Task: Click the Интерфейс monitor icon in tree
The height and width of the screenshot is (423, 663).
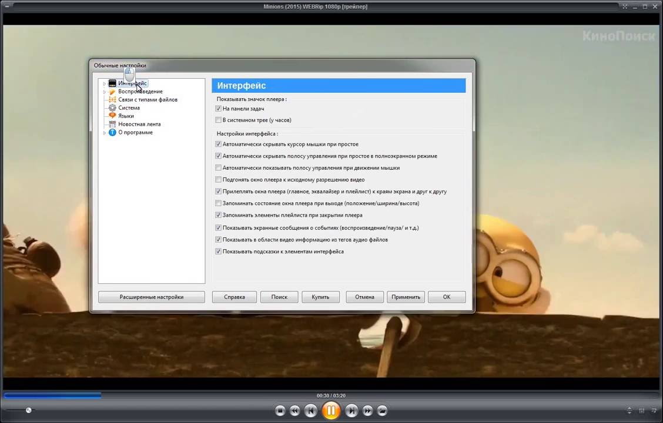Action: point(112,83)
